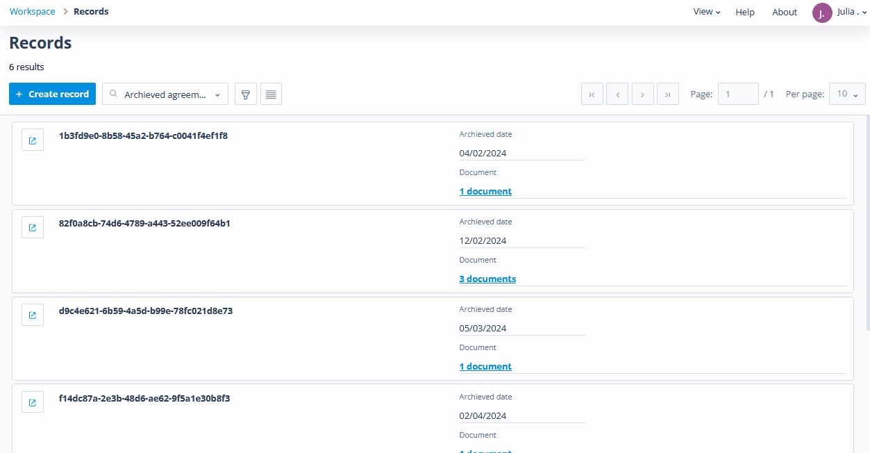Click the filter funnel icon
This screenshot has height=453, width=870.
tap(246, 94)
